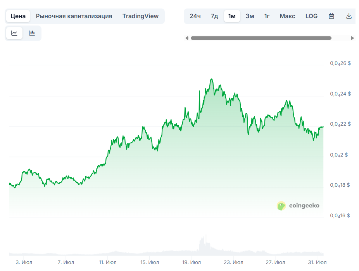The height and width of the screenshot is (271, 359).
Task: Set time range to 7д
Action: coord(214,16)
